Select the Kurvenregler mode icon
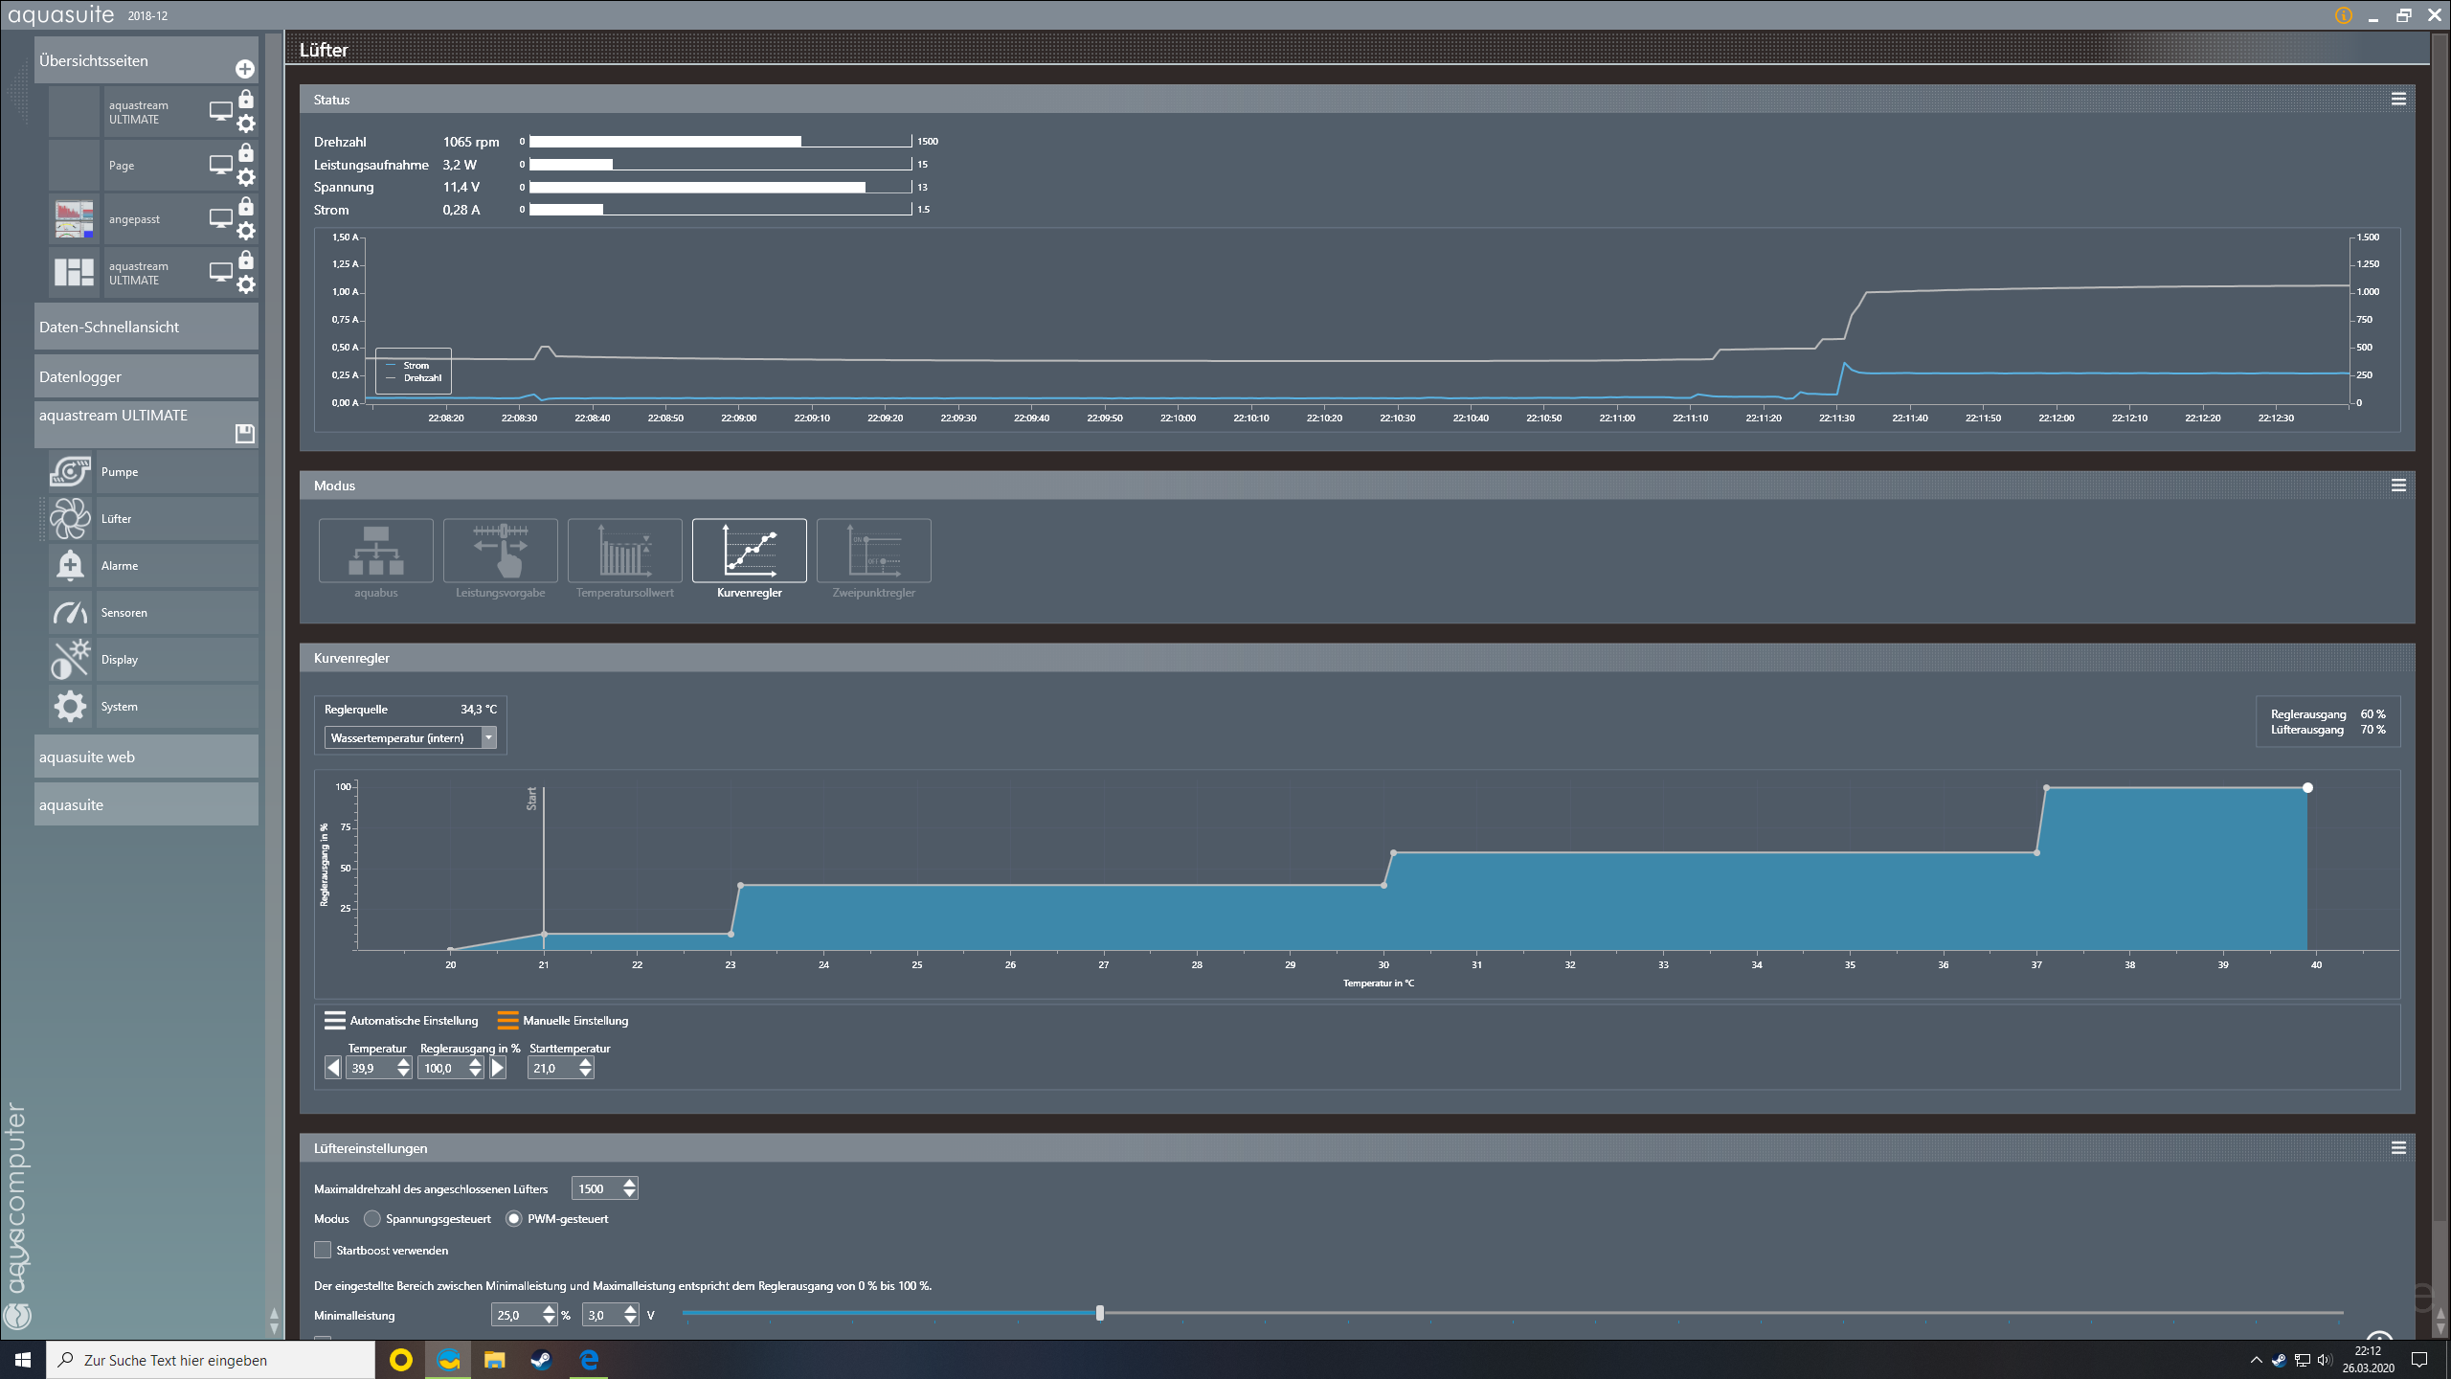 coord(749,551)
